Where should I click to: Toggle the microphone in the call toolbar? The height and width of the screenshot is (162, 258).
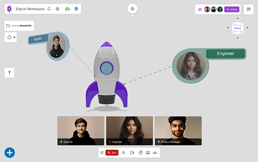point(123,153)
